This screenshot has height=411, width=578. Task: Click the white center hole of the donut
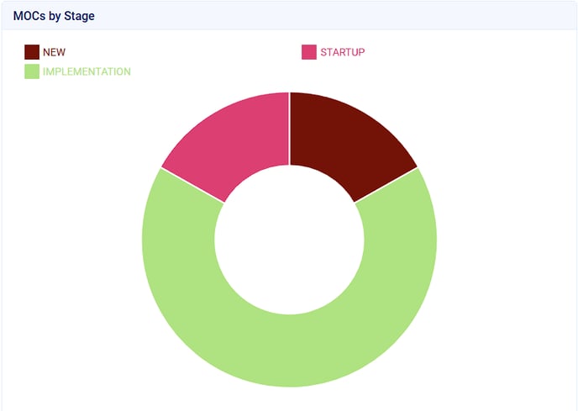289,240
